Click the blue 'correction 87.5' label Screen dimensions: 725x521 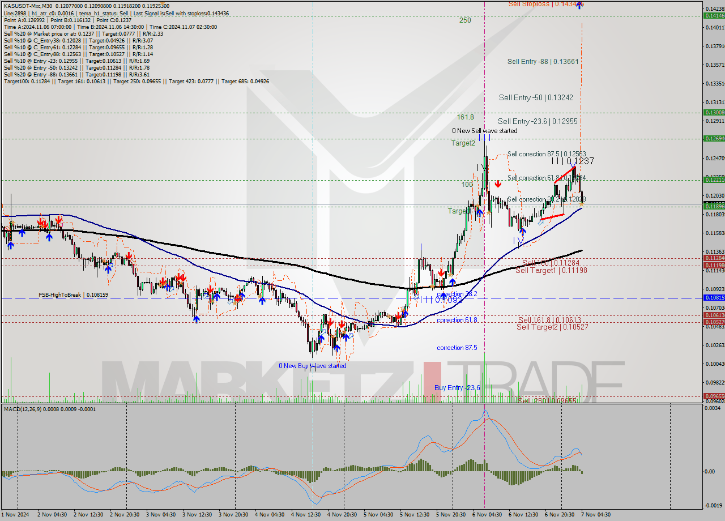[x=457, y=348]
